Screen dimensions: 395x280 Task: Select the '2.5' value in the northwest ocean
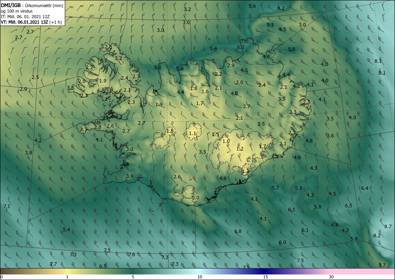coord(35,77)
